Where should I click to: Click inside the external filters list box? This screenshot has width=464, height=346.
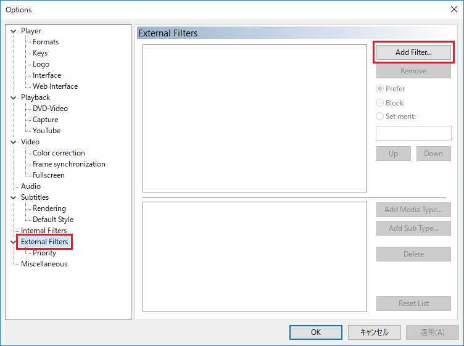[255, 118]
